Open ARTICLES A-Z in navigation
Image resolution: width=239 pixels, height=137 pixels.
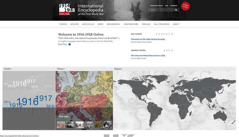[88, 24]
